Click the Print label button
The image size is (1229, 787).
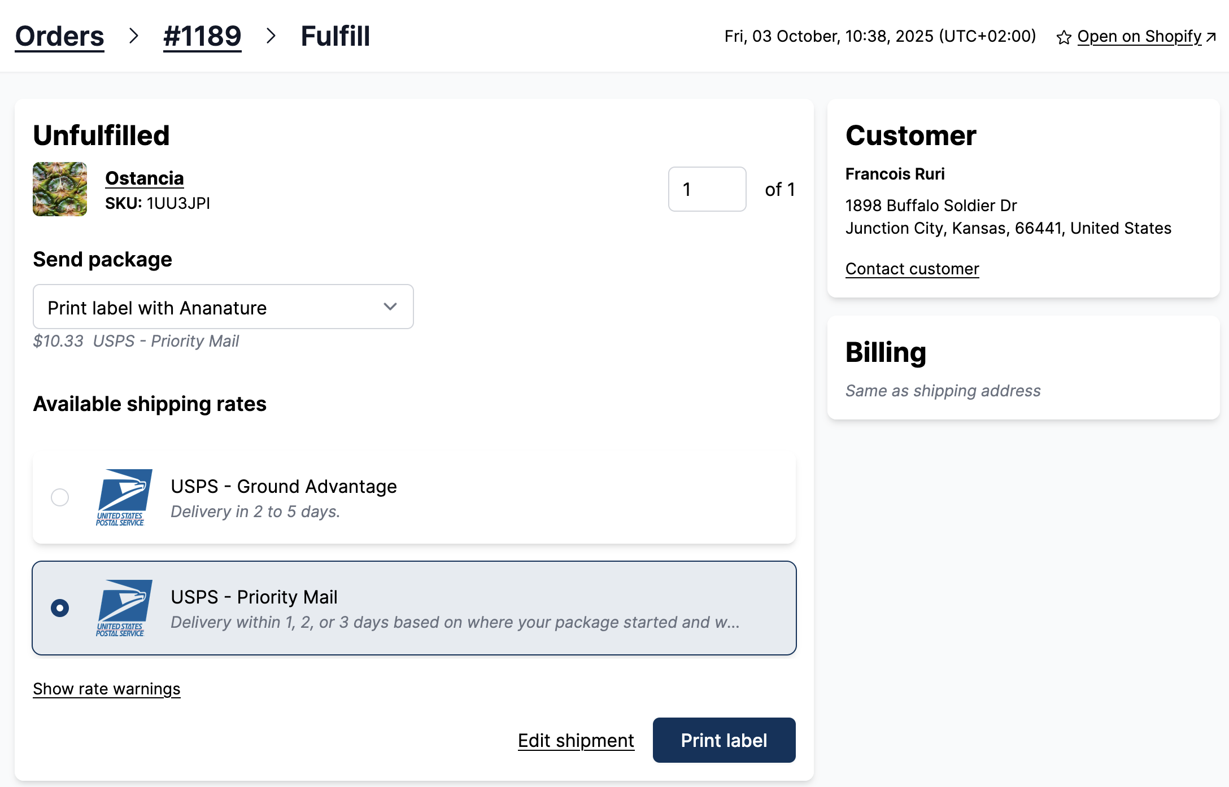point(724,740)
